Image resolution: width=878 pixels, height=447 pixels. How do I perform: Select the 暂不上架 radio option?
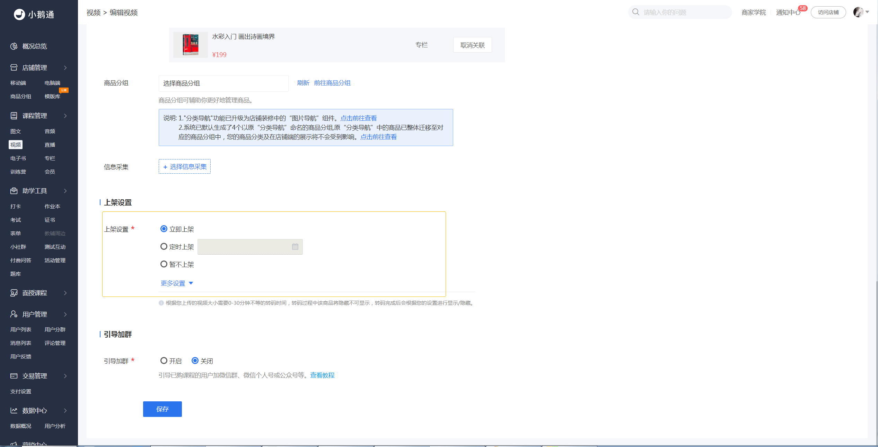[x=164, y=264]
